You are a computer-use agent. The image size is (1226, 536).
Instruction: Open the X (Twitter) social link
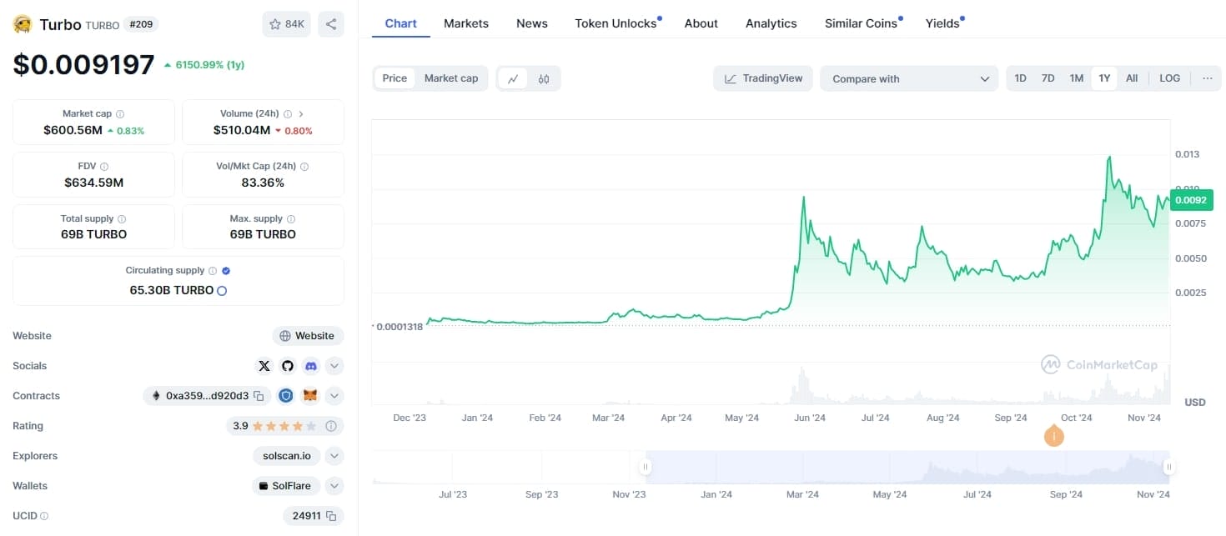[x=264, y=366]
